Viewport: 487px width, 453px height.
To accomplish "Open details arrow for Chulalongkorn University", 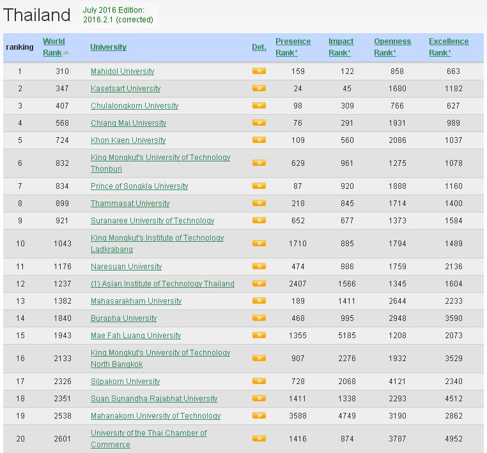I will coord(259,105).
